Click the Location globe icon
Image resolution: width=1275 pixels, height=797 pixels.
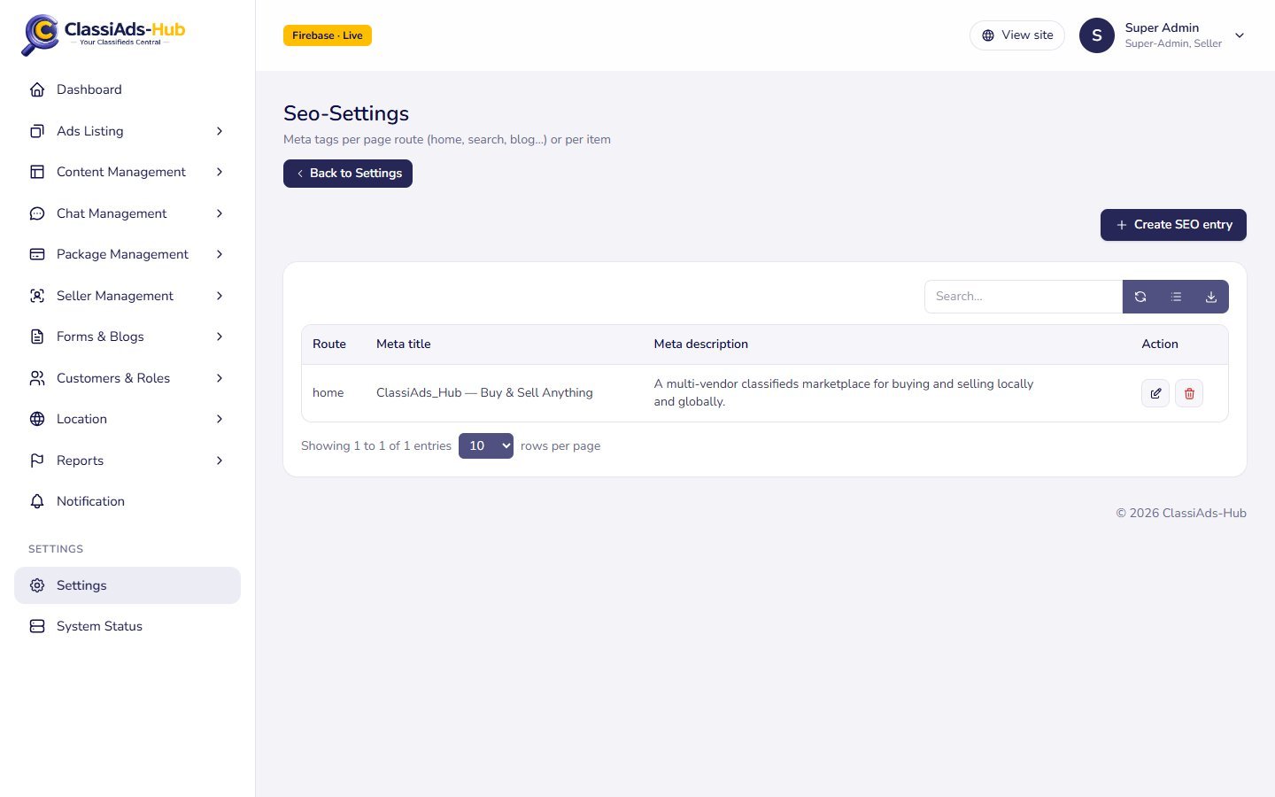click(x=37, y=419)
